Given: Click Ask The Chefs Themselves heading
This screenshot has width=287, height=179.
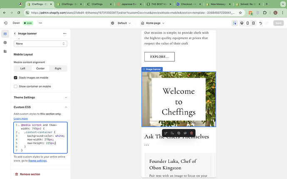Looking at the screenshot, I should tap(177, 140).
